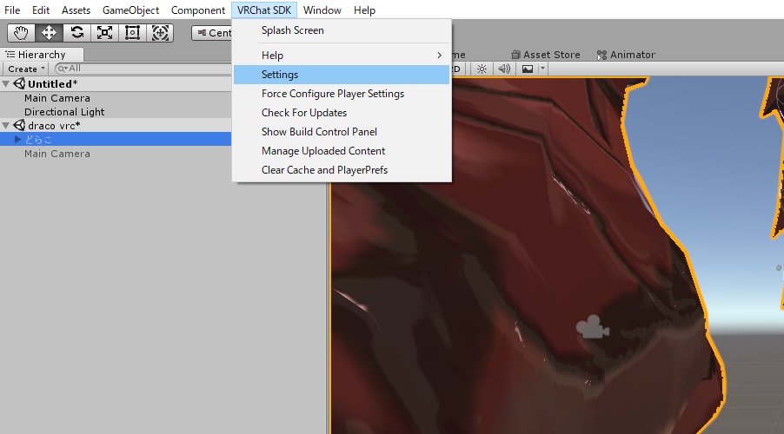Select the Rotate tool

coord(76,33)
